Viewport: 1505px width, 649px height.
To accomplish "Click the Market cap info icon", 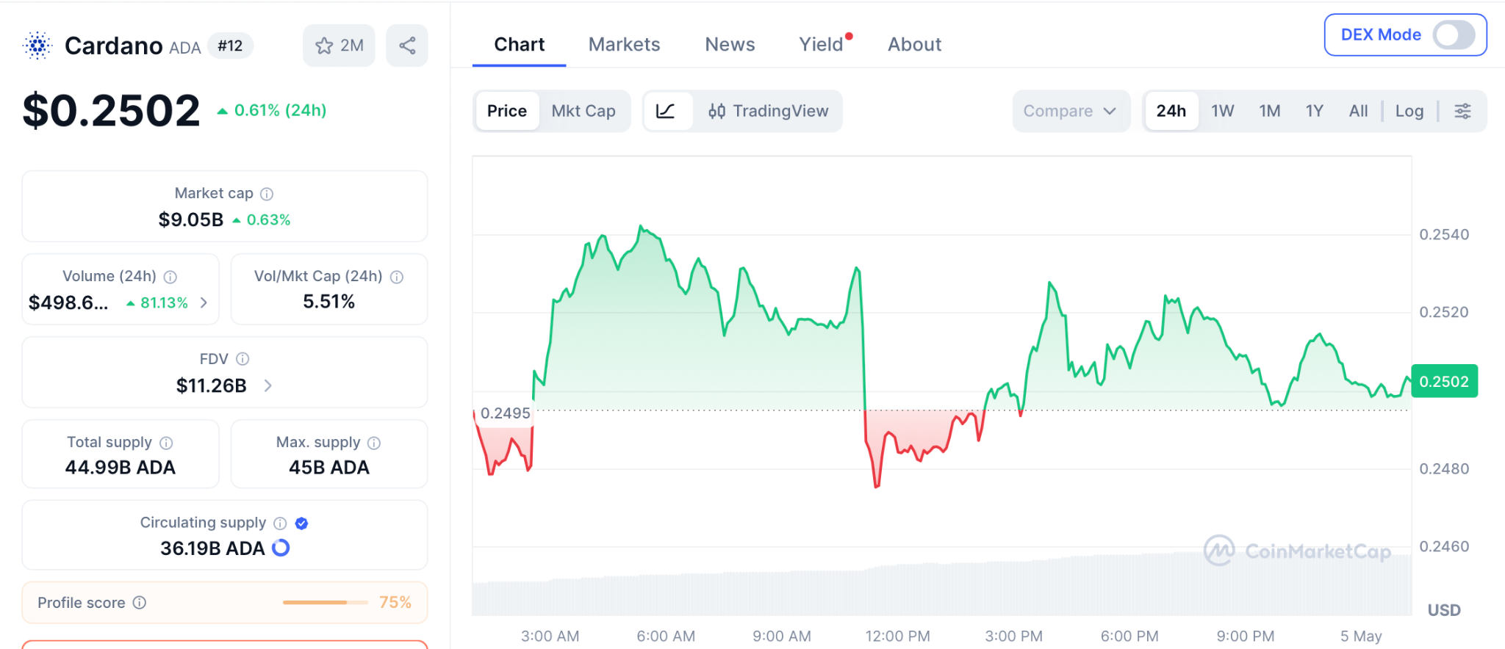I will pos(267,194).
